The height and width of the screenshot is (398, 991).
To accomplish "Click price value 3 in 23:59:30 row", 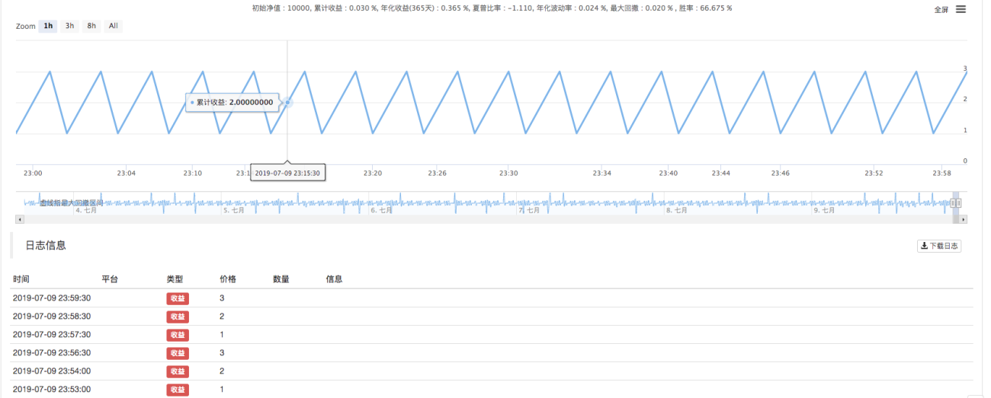I will [x=222, y=298].
